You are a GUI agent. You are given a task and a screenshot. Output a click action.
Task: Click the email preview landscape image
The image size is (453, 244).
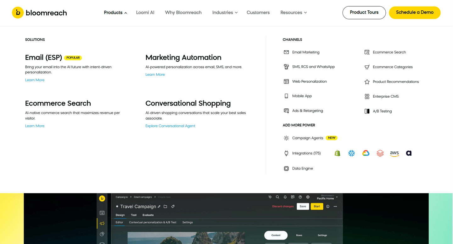pyautogui.click(x=186, y=238)
